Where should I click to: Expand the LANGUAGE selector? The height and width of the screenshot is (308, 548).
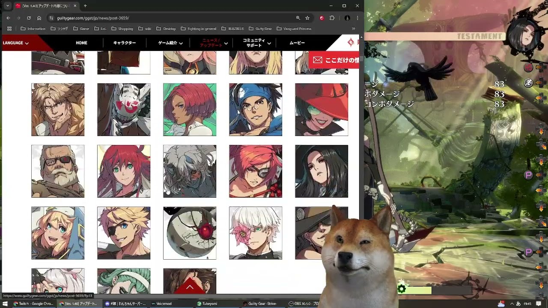[16, 43]
